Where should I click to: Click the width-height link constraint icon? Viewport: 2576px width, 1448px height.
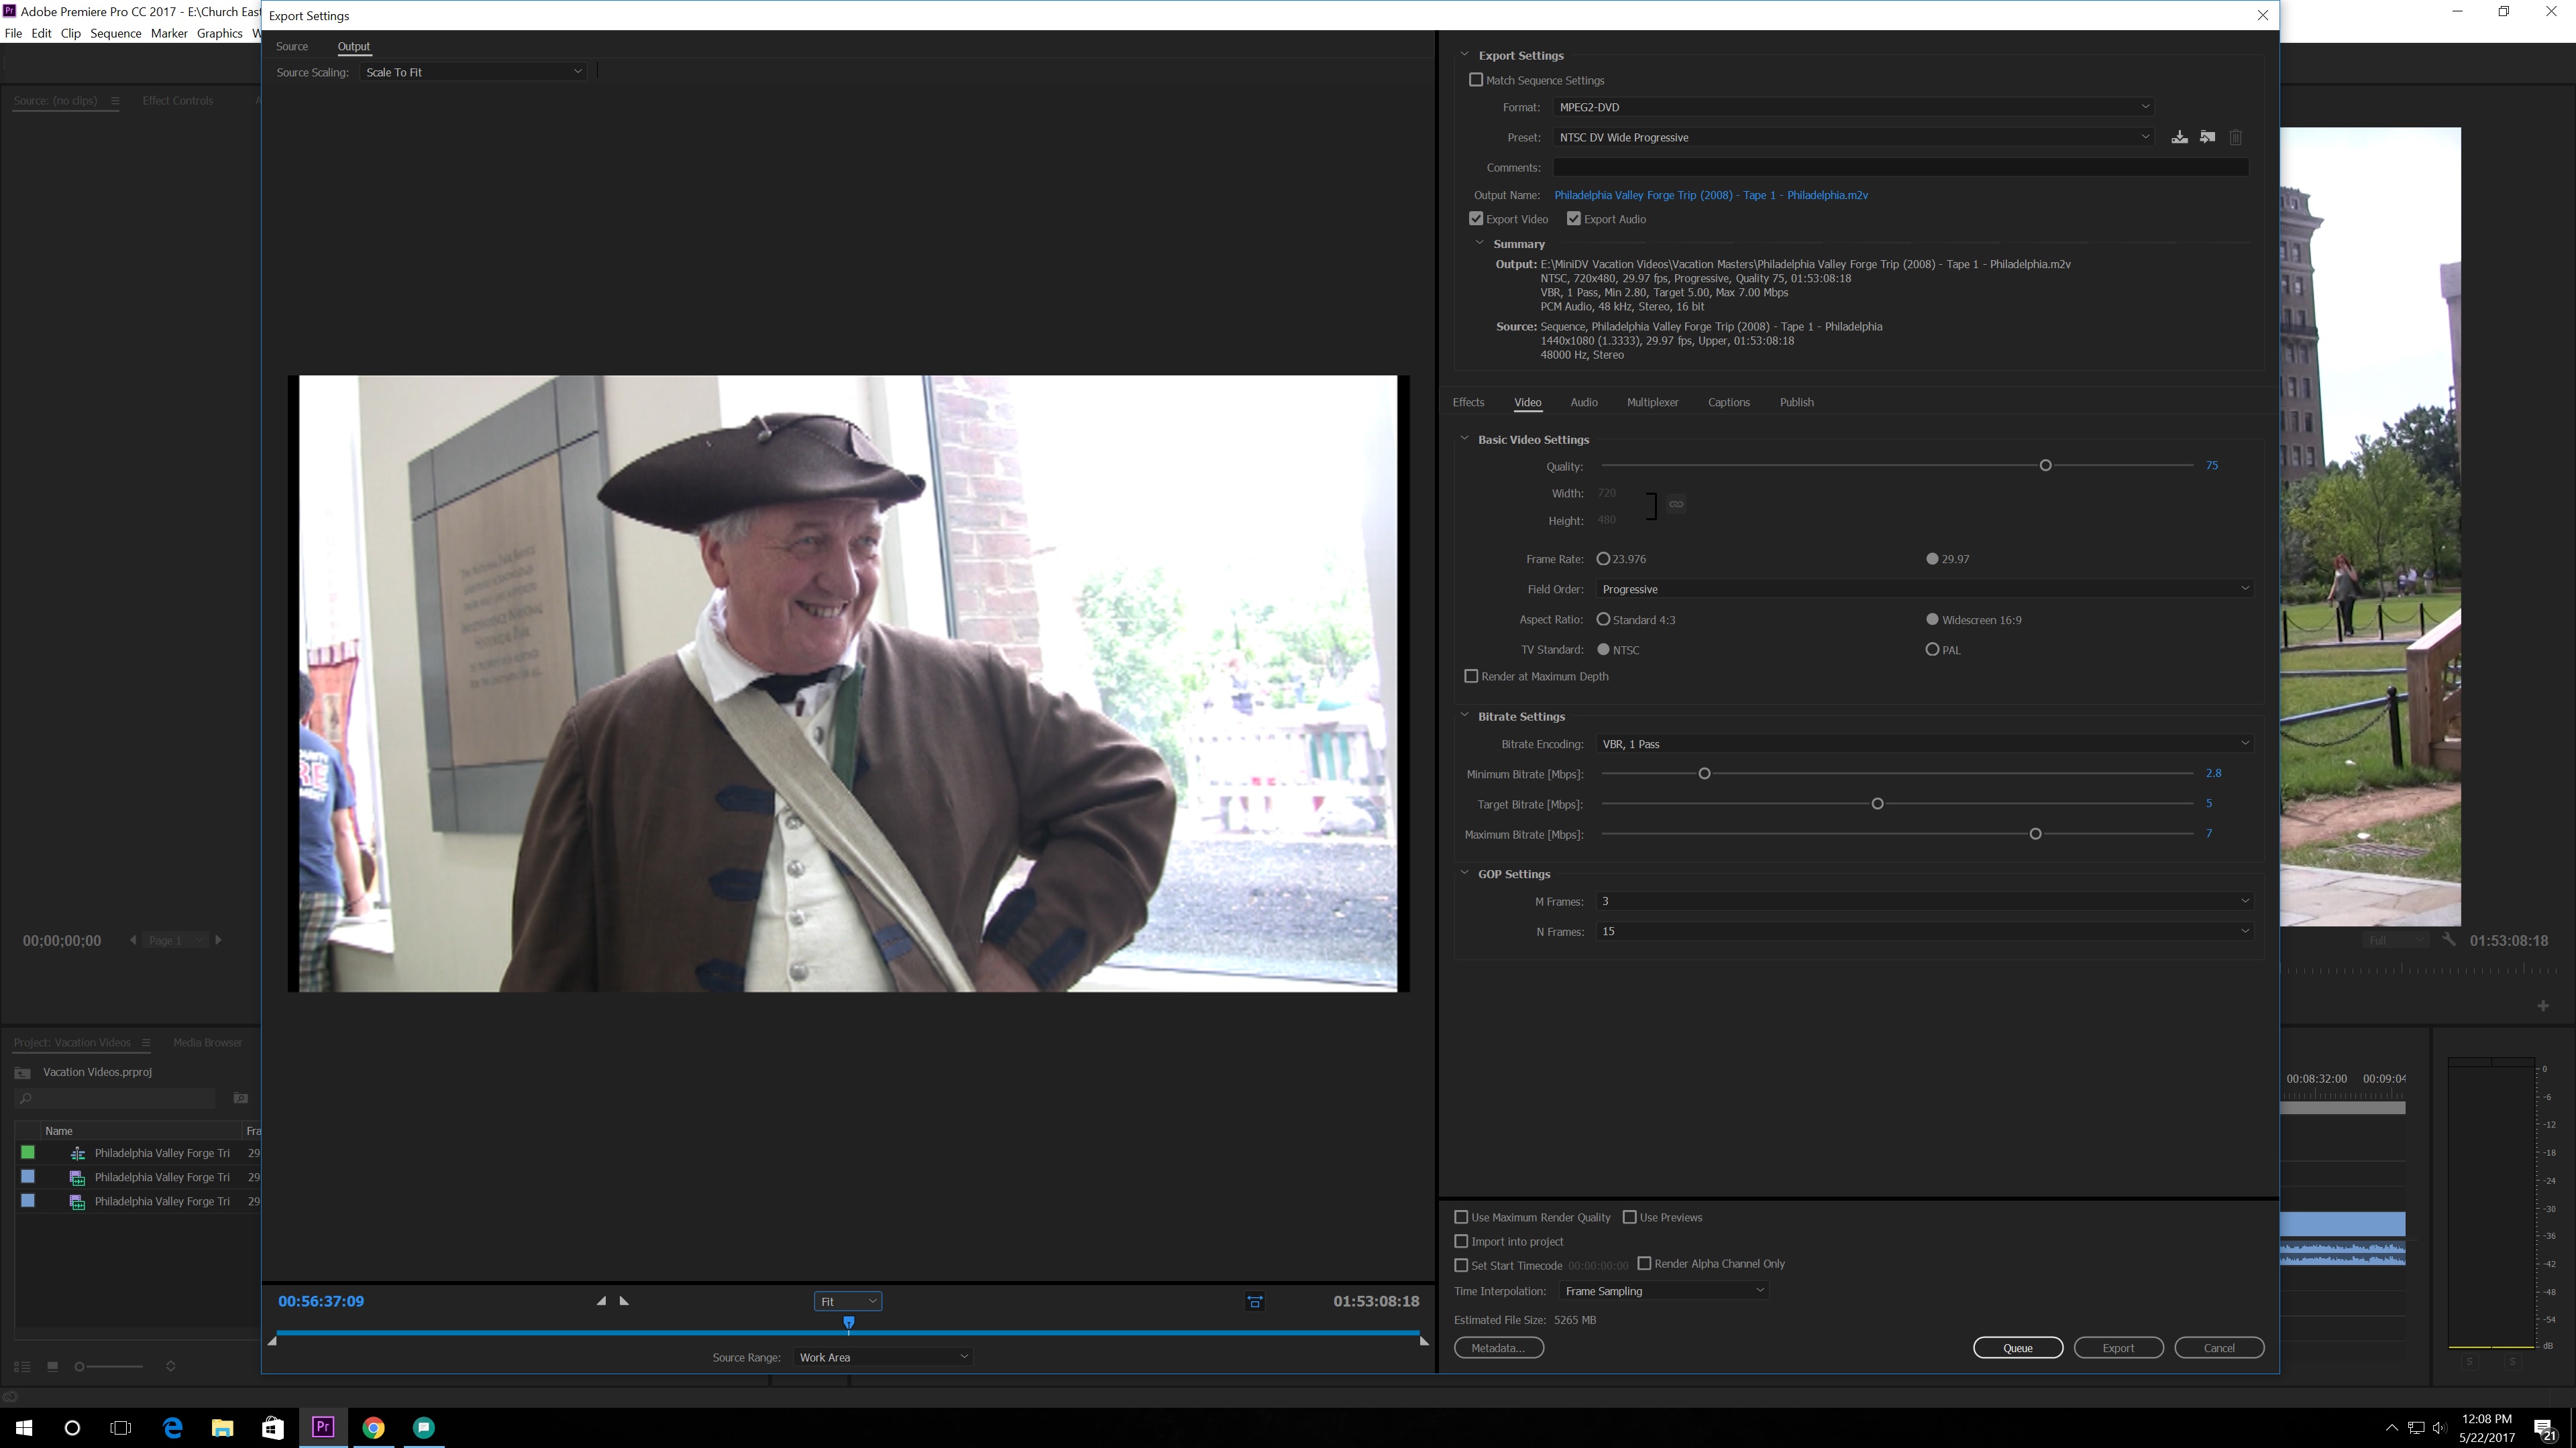coord(1676,505)
